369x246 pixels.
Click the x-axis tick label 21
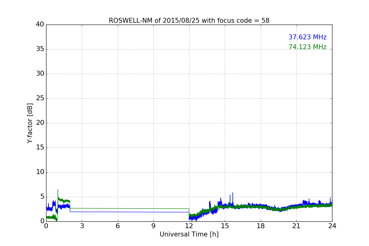pyautogui.click(x=296, y=226)
